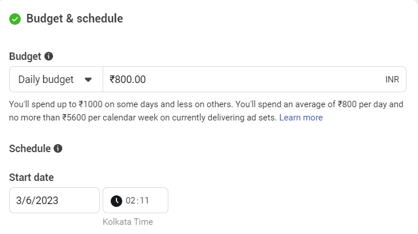
Task: Open the Schedule info tooltip icon
Action: click(x=58, y=149)
